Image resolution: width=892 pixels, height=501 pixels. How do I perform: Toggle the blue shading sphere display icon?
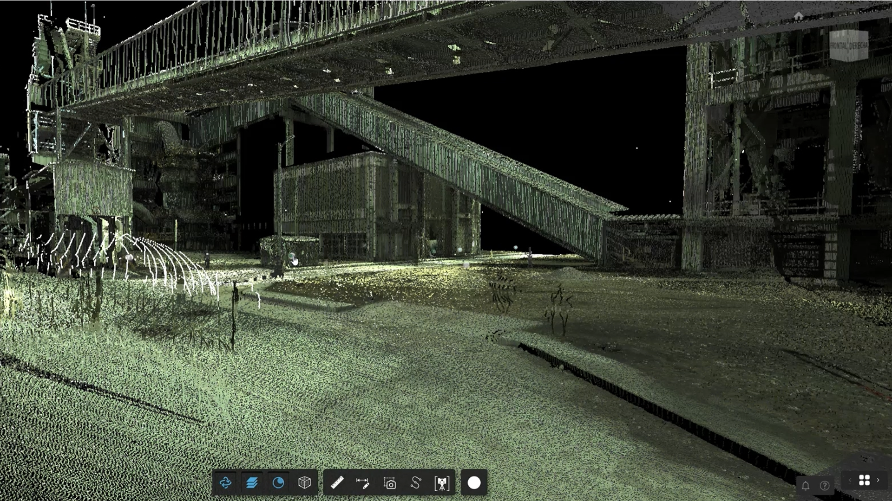[x=278, y=483]
